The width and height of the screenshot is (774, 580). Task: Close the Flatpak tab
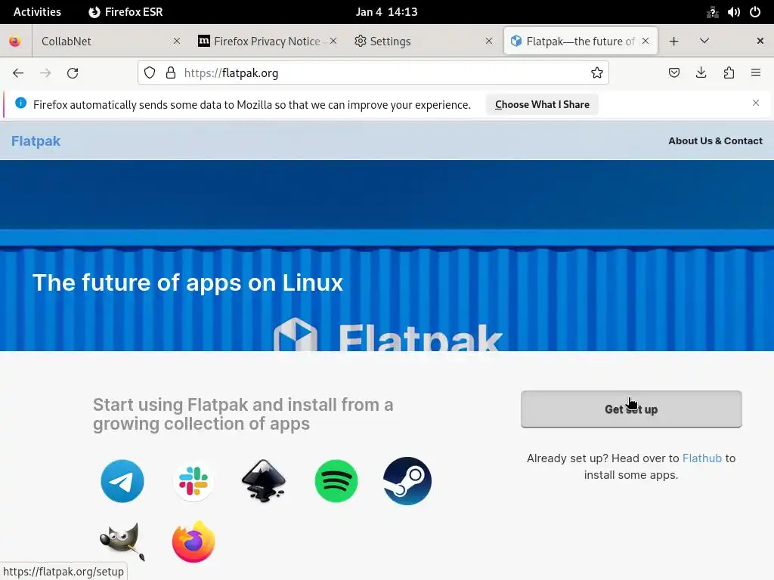point(646,41)
